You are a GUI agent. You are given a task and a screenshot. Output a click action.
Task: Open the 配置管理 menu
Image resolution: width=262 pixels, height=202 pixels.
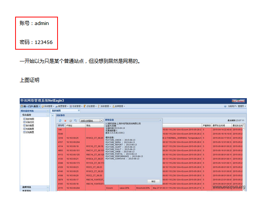[62, 106]
